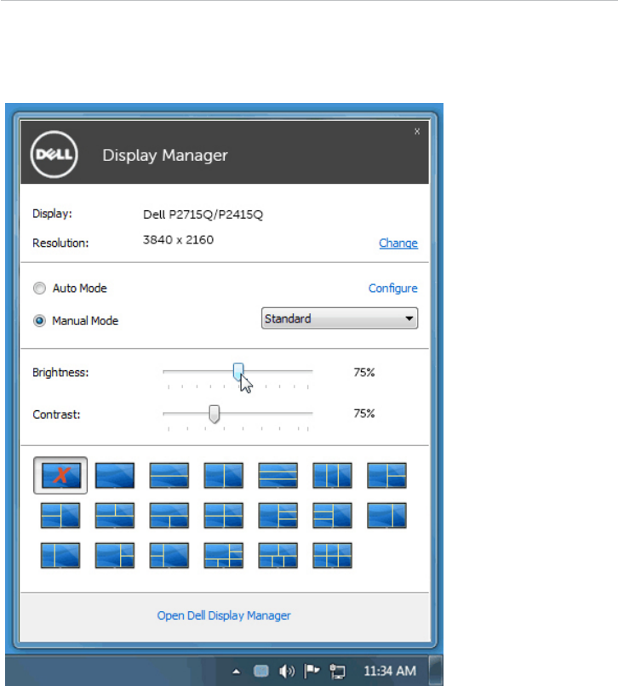Image resolution: width=618 pixels, height=686 pixels.
Task: Pick the two equal side-by-side halves layout
Action: point(223,475)
